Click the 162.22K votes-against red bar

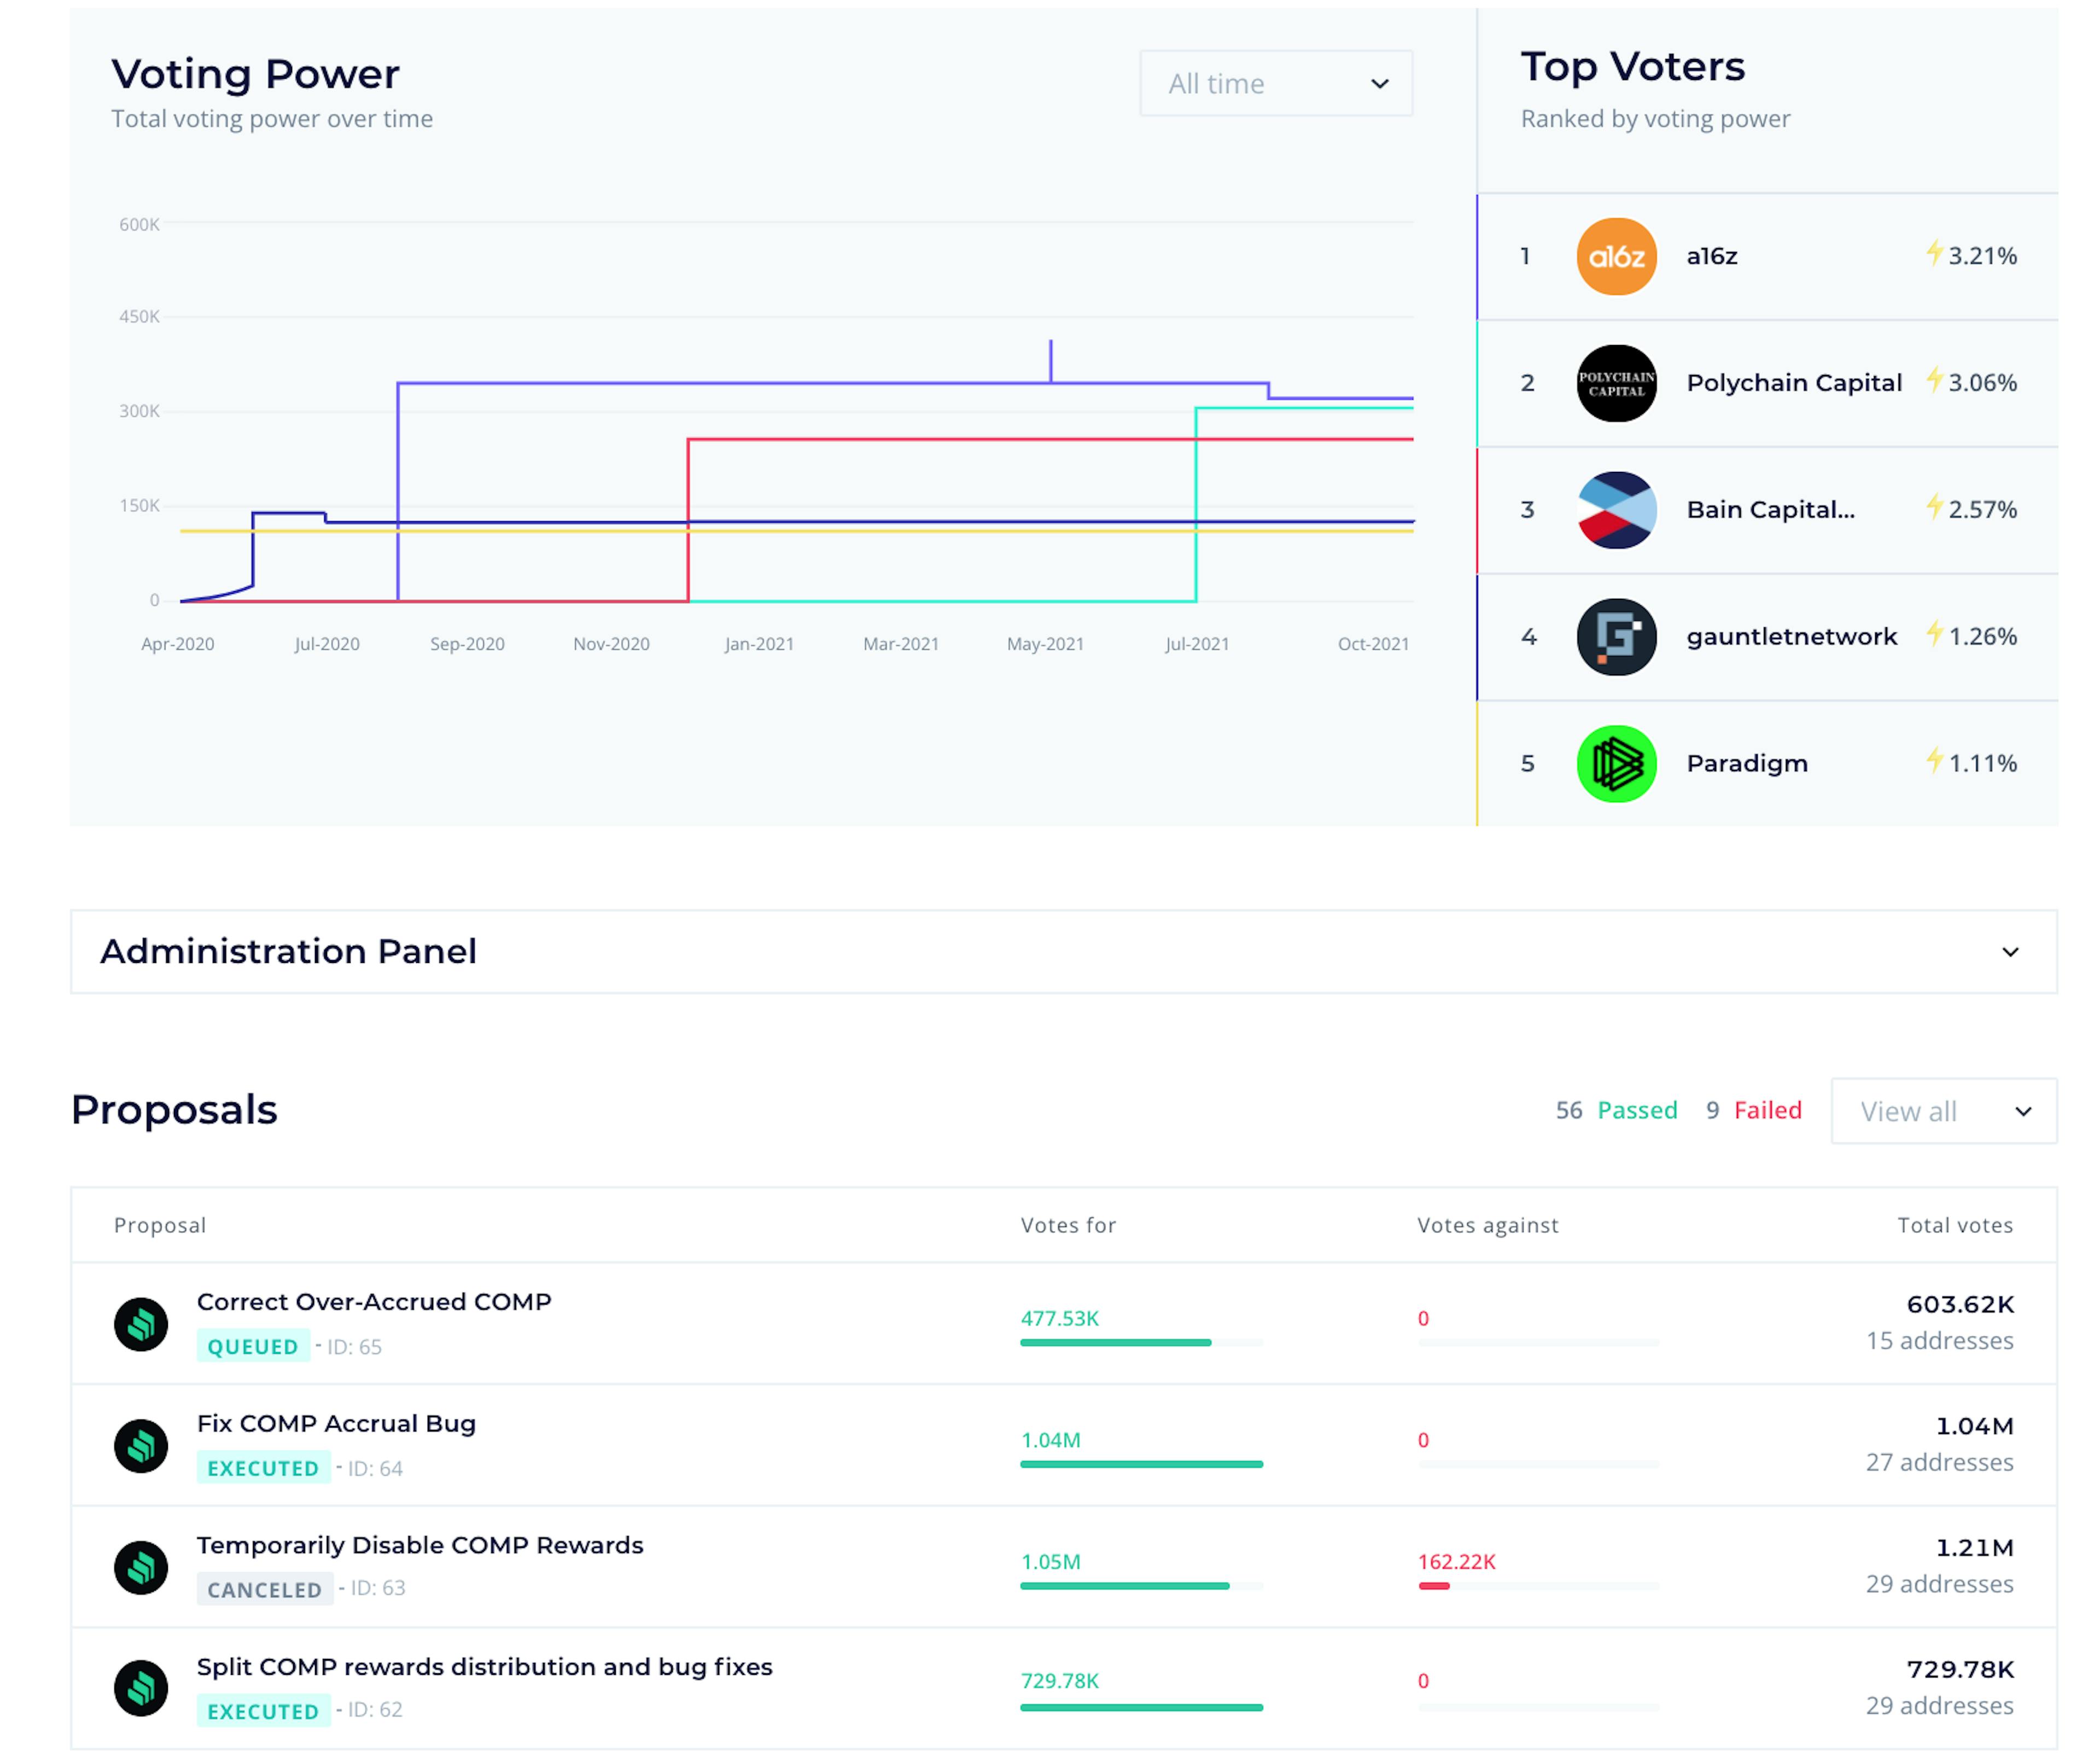tap(1434, 1586)
